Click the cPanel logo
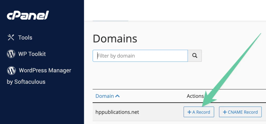The width and height of the screenshot is (266, 124). click(28, 15)
